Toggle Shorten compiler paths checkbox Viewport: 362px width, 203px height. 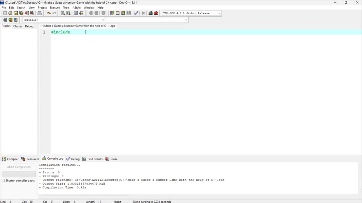coord(3,180)
